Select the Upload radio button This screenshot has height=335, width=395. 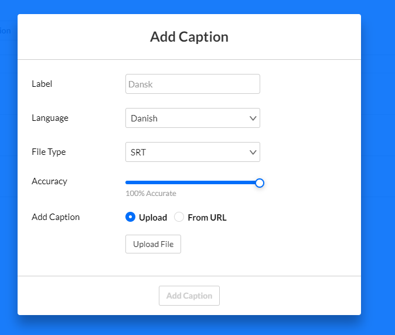[130, 217]
